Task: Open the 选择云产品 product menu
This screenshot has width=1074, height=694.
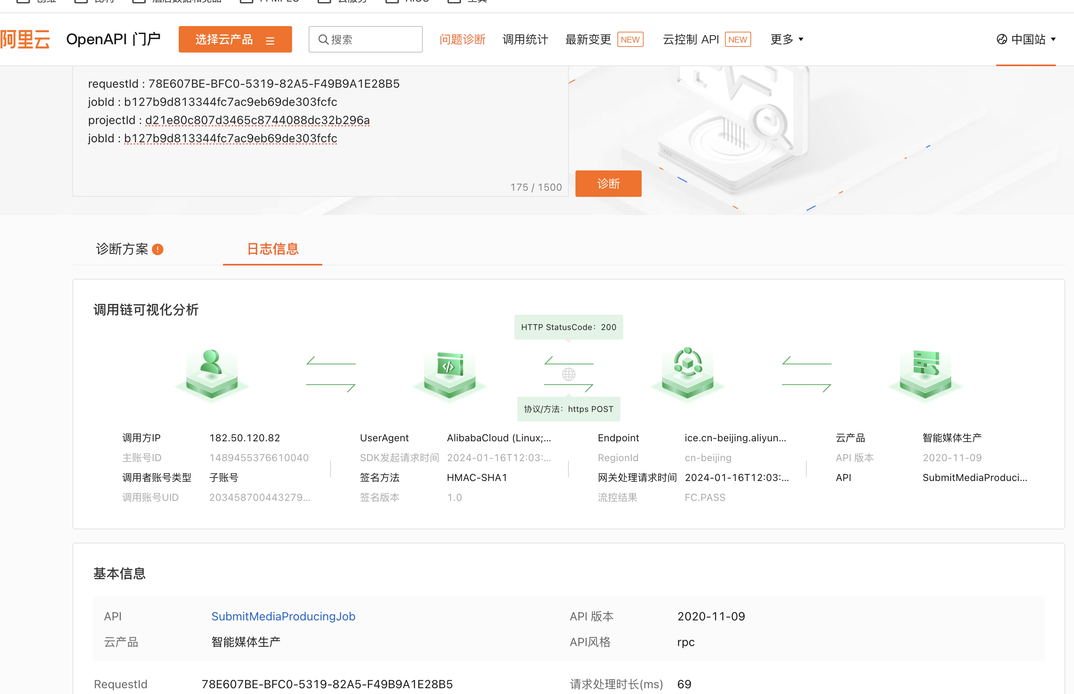Action: (235, 40)
